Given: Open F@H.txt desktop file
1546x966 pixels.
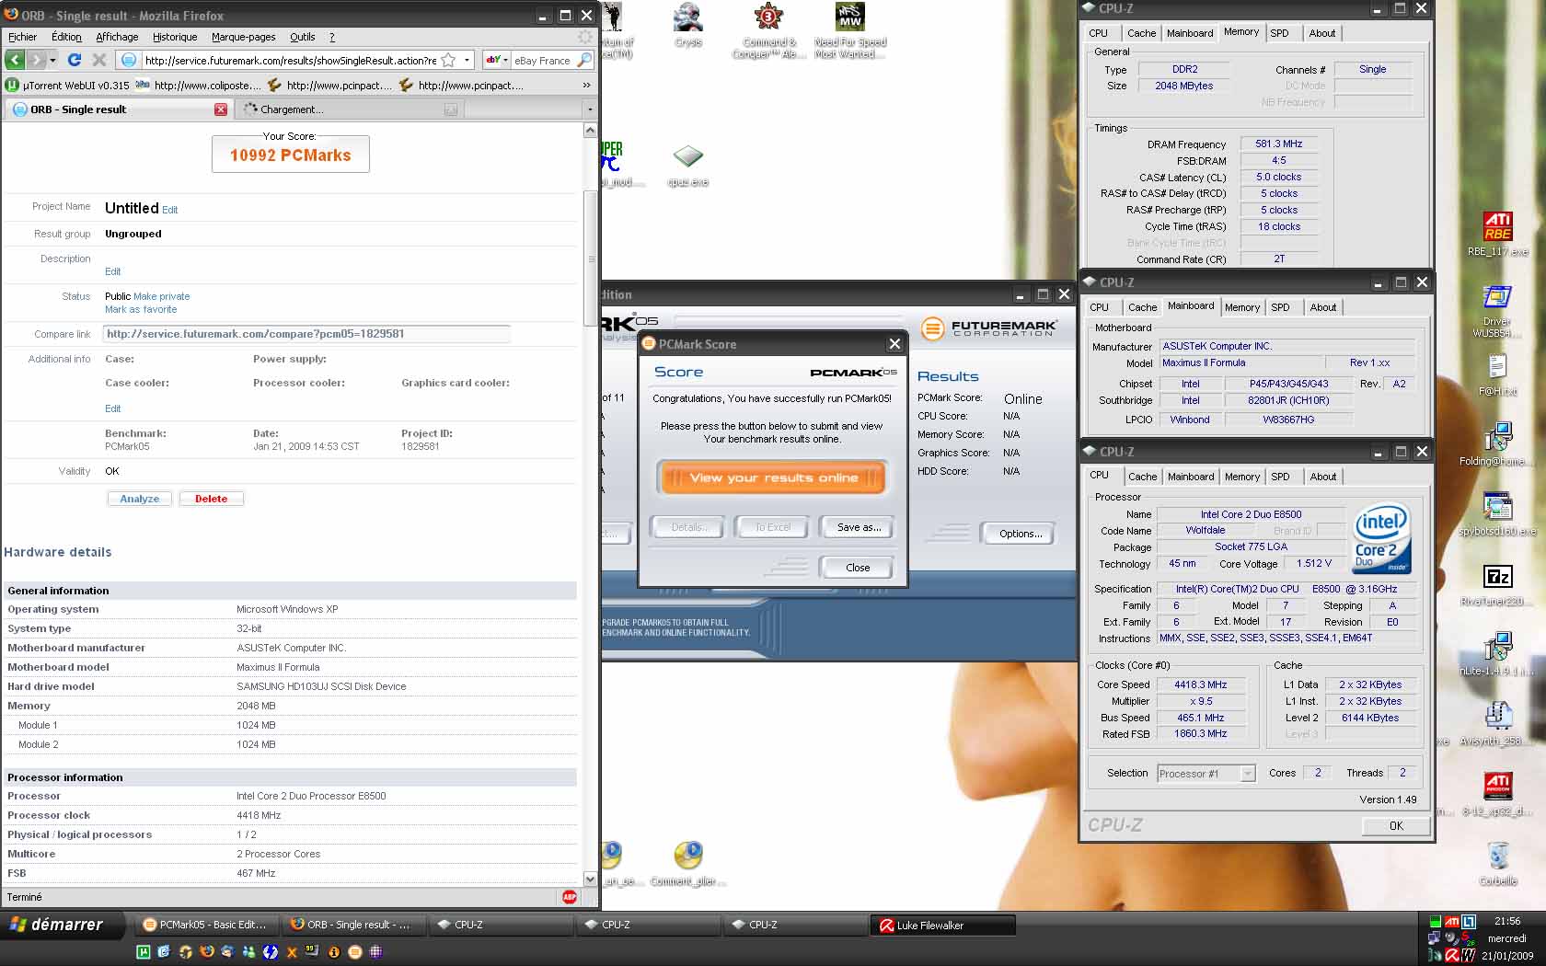Looking at the screenshot, I should pos(1497,374).
